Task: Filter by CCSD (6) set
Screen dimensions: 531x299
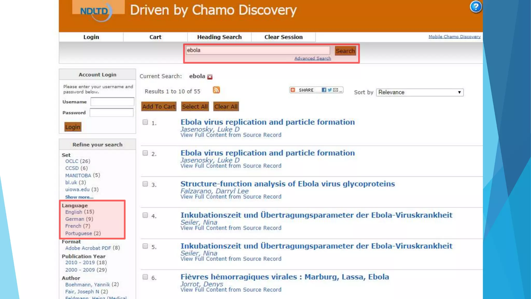Action: pyautogui.click(x=76, y=168)
